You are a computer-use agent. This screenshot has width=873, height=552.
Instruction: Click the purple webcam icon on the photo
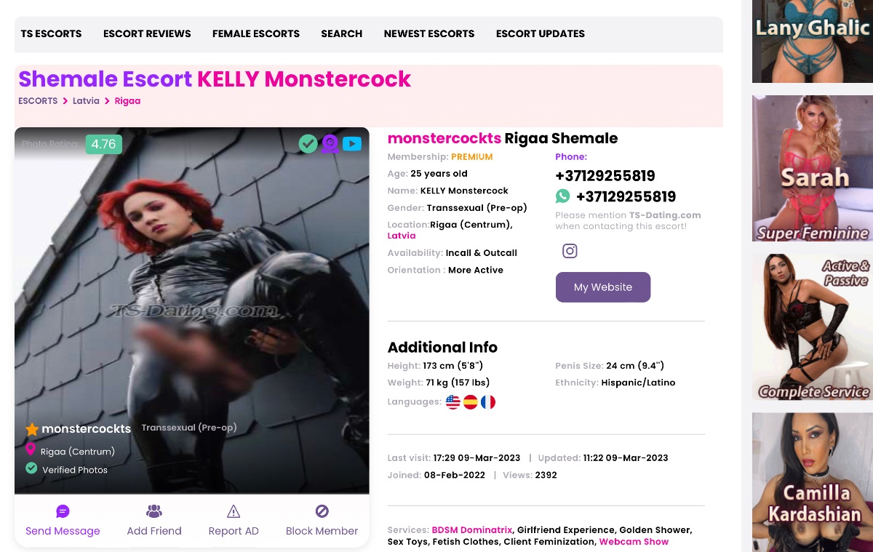point(330,144)
